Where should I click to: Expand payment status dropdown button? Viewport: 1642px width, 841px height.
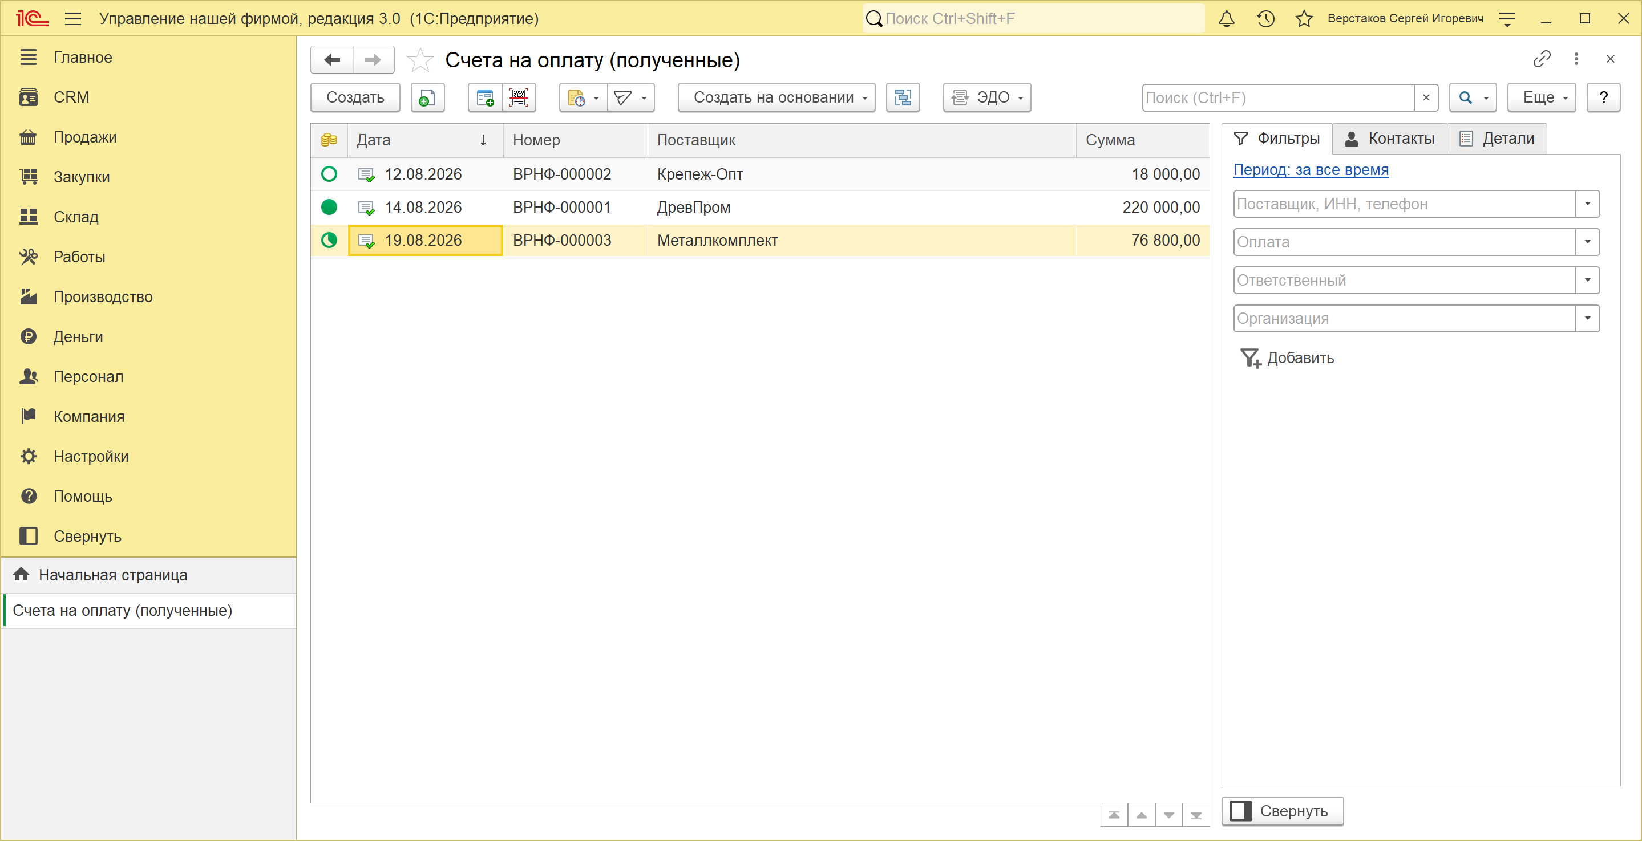click(x=583, y=97)
